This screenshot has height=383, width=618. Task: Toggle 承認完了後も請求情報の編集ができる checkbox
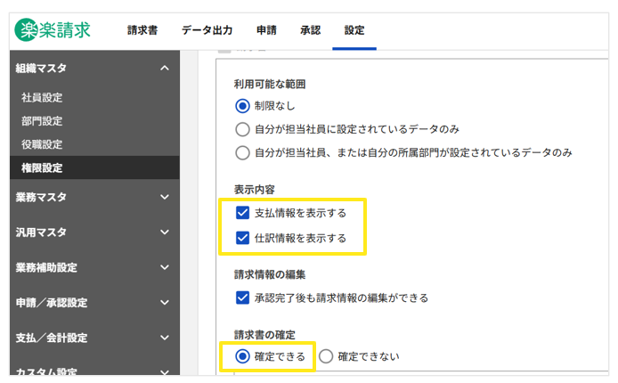pos(242,297)
